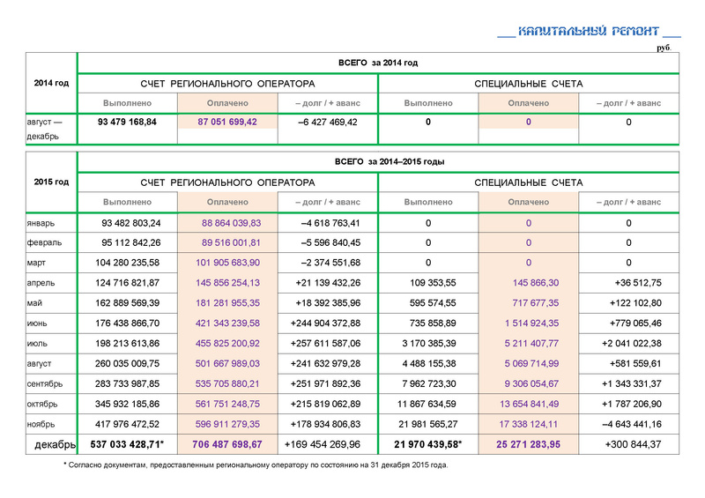Select value 13 654 841,49
This screenshot has height=498, width=705.
coord(530,405)
